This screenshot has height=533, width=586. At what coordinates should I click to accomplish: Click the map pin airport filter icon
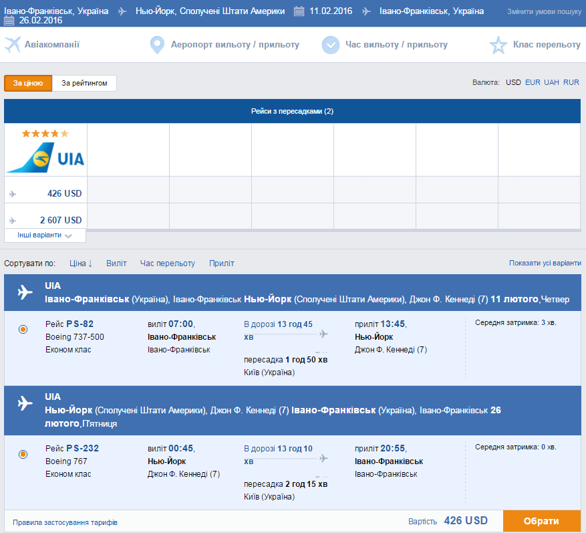pyautogui.click(x=157, y=45)
